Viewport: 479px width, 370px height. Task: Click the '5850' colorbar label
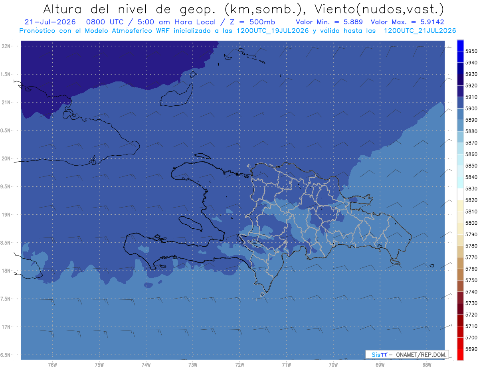[x=471, y=166]
